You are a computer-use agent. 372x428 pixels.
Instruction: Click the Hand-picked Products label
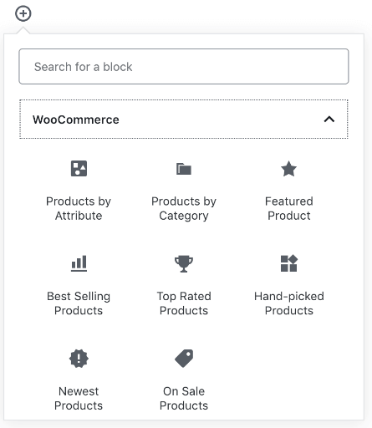click(289, 303)
